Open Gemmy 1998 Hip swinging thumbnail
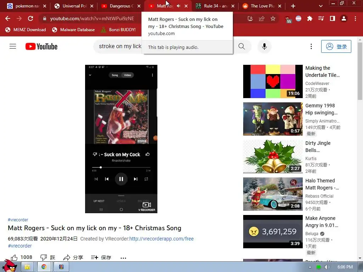The height and width of the screenshot is (272, 363). pyautogui.click(x=273, y=119)
